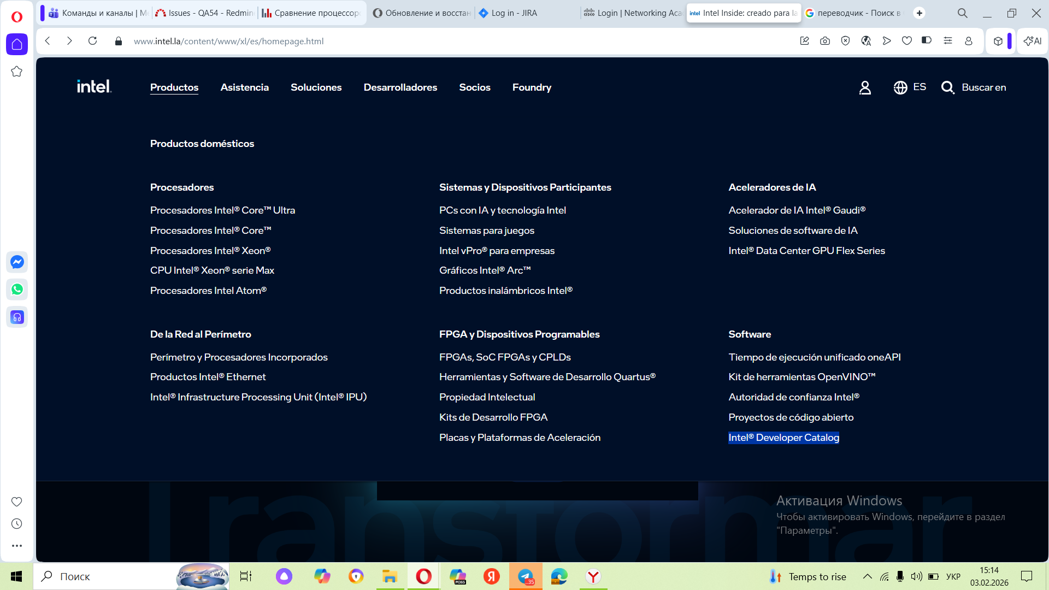Open the ad blocker shield icon

845,41
